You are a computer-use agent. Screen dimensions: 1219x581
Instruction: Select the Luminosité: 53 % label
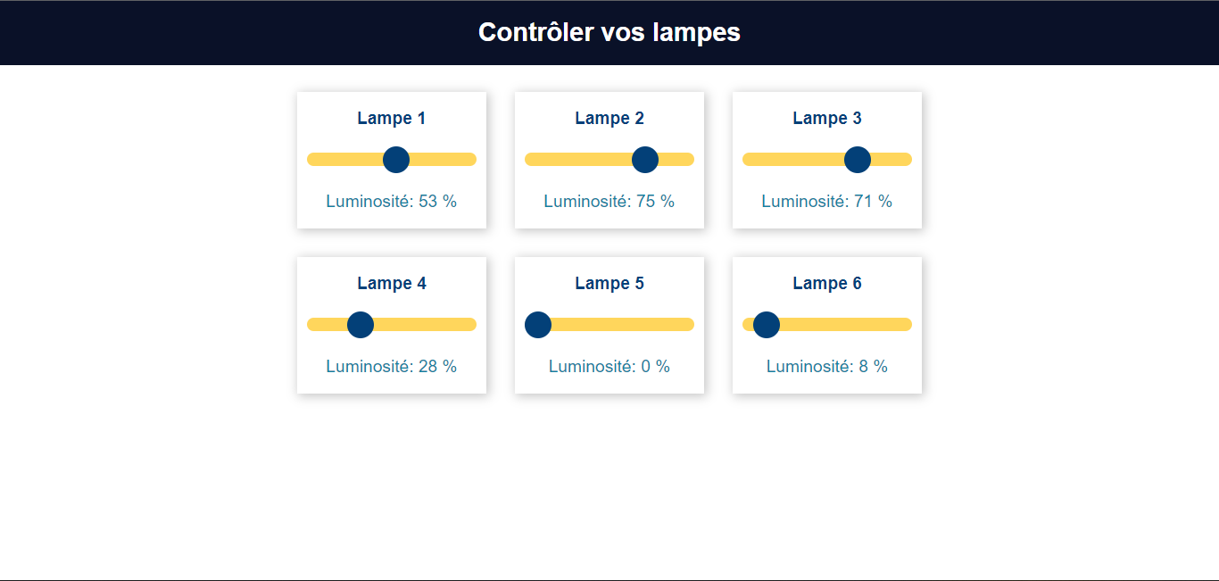[392, 201]
